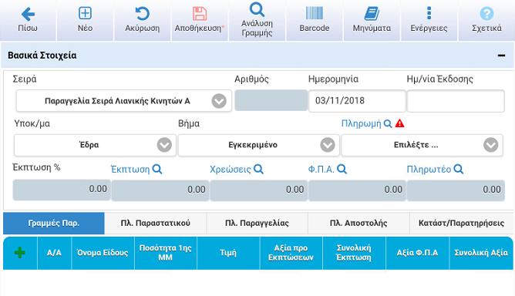Click the Όνομα Είδους column header
515x296 pixels.
pos(103,253)
